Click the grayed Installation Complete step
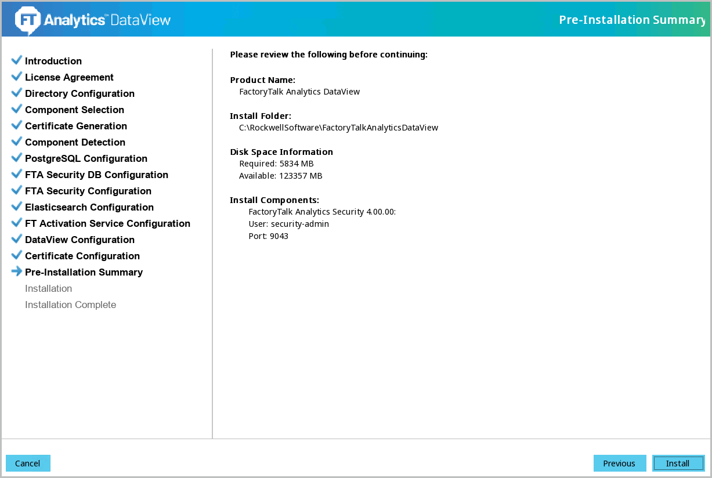 (x=70, y=305)
